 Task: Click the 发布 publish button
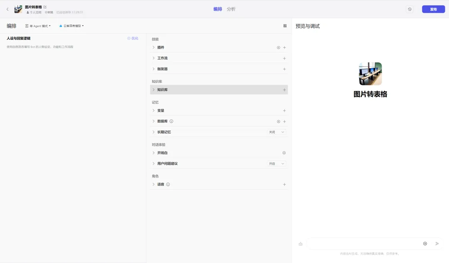point(433,9)
